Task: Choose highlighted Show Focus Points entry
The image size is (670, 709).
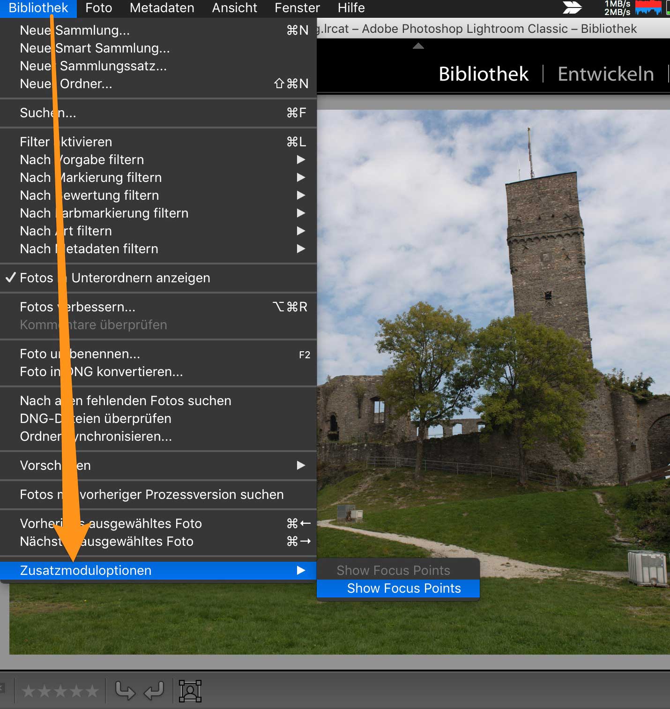Action: 403,588
